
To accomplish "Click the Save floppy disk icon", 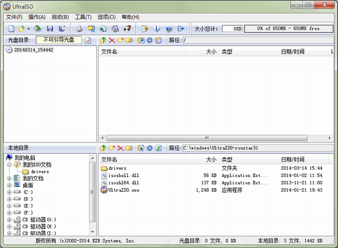I will point(50,29).
